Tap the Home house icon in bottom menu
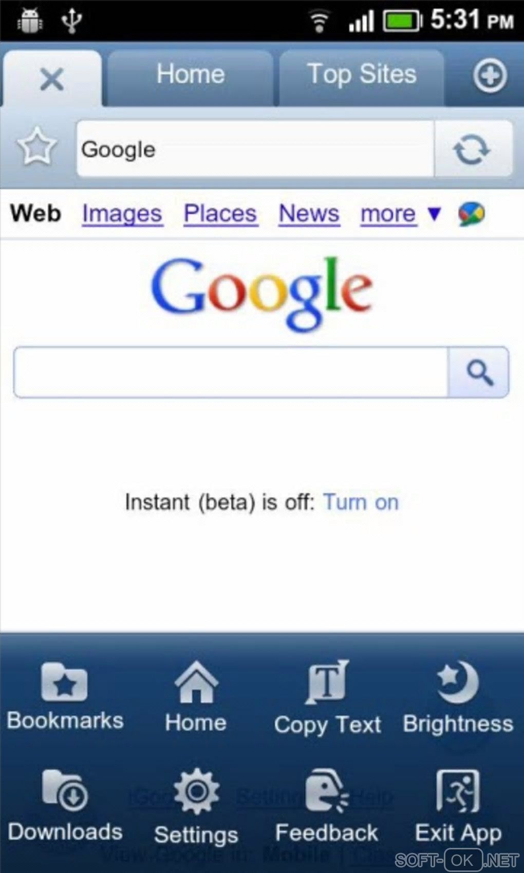This screenshot has height=873, width=524. [196, 681]
